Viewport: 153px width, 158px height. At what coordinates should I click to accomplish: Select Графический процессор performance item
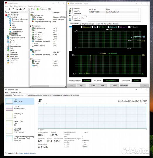[x=20, y=138]
